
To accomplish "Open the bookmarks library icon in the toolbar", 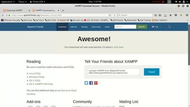I will pyautogui.click(x=160, y=15).
